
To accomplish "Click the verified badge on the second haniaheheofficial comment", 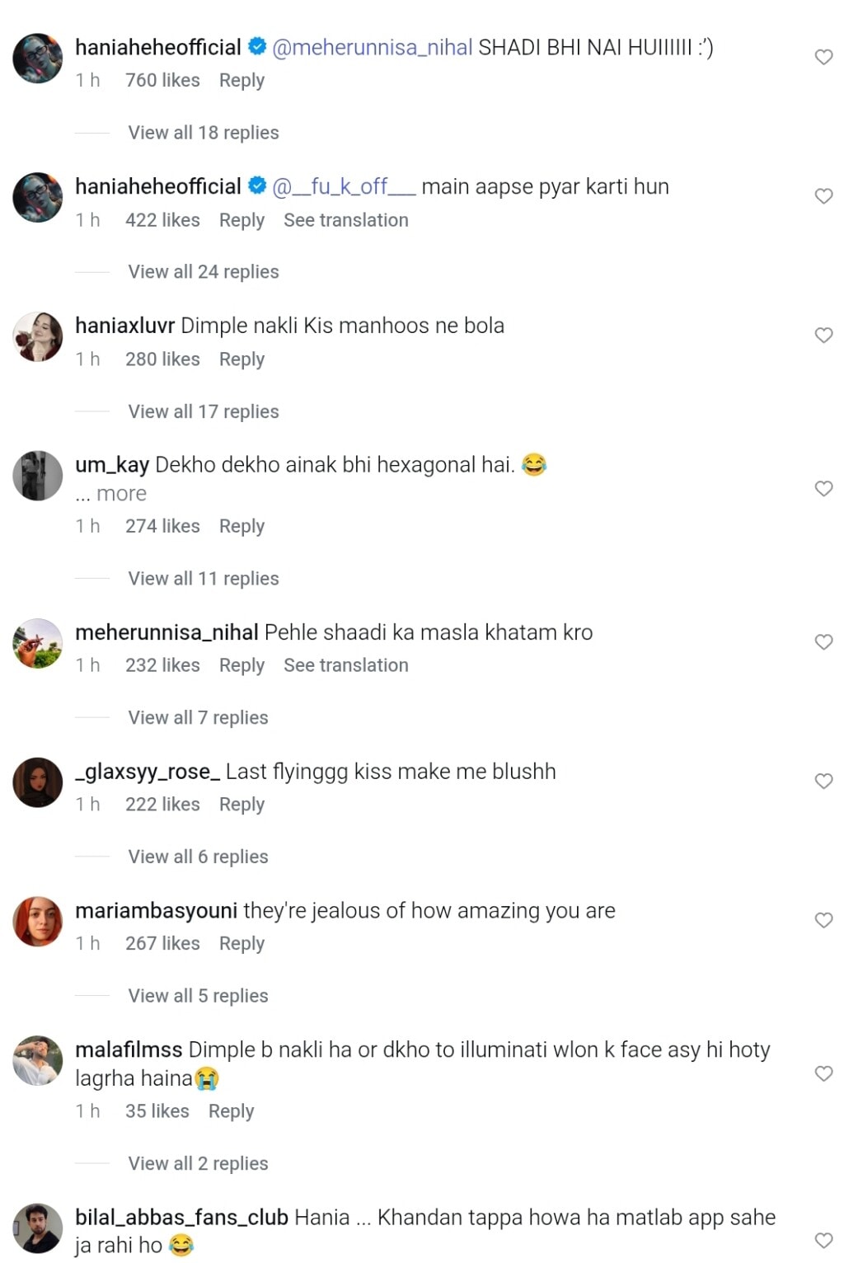I will (x=257, y=186).
